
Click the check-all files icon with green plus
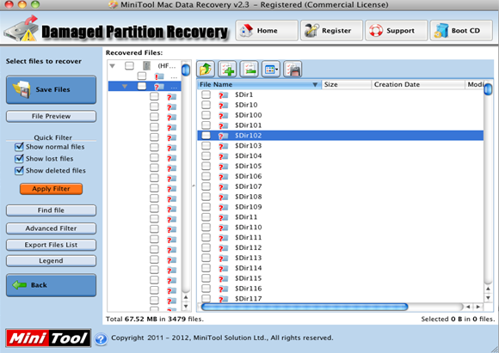pyautogui.click(x=227, y=69)
